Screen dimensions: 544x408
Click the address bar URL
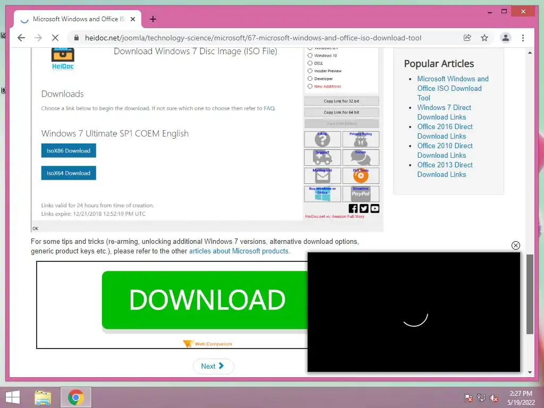[x=253, y=38]
